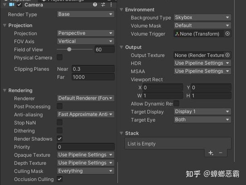Open Target Display dropdown showing Display 1

click(203, 111)
